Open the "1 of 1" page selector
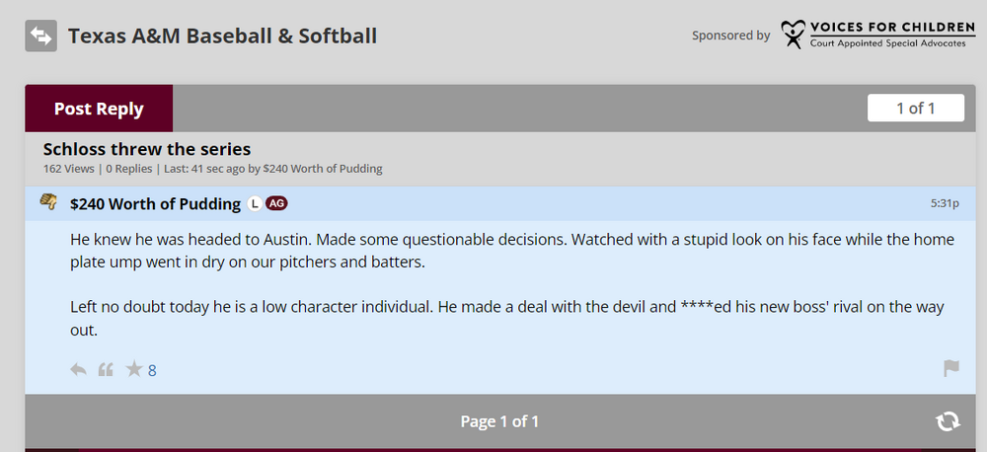987x452 pixels. pyautogui.click(x=915, y=109)
